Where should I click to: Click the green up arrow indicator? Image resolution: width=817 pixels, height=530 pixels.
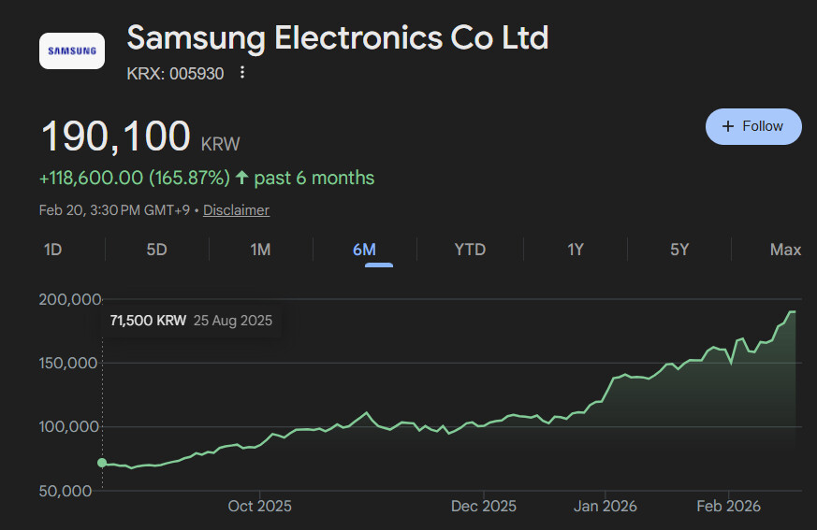click(x=241, y=178)
